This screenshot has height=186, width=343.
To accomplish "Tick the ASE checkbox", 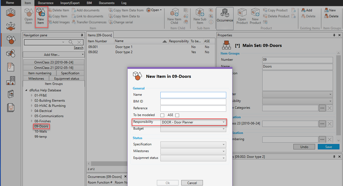I will point(177,115).
